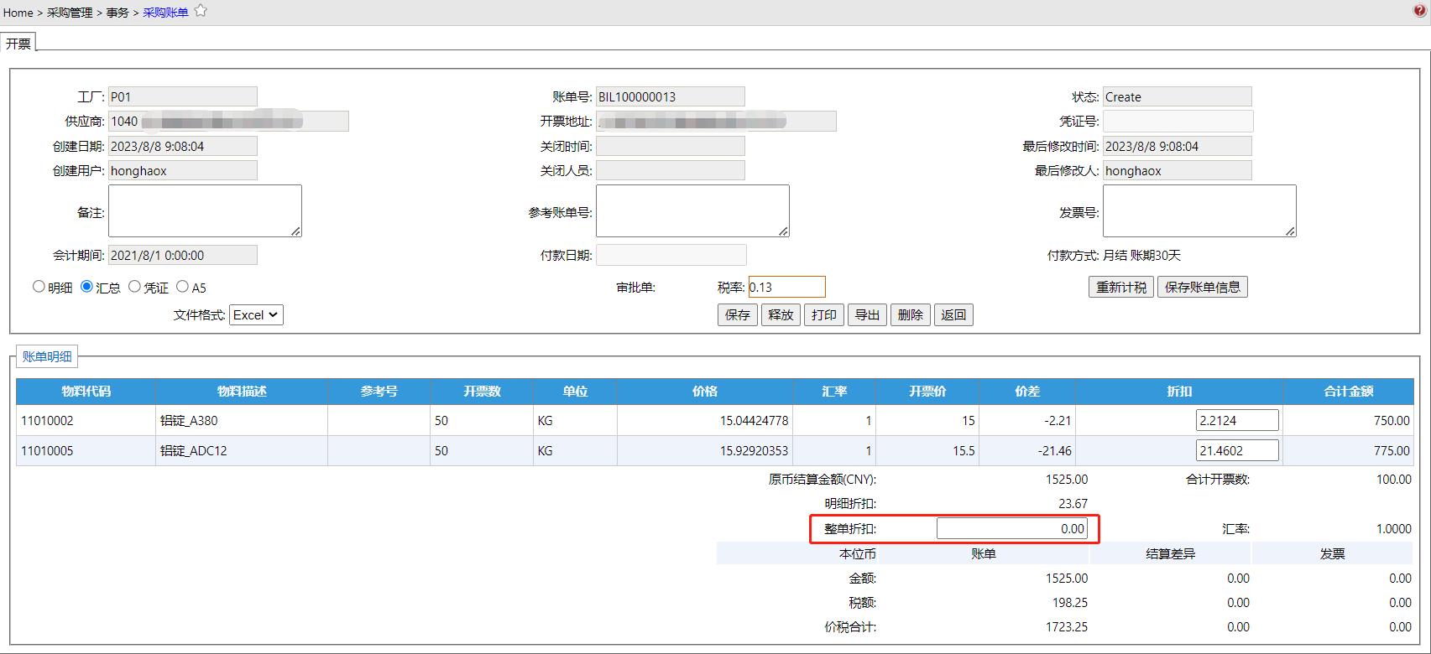Screen dimensions: 1431x654
Task: Click the total amount 750.00
Action: click(1392, 421)
